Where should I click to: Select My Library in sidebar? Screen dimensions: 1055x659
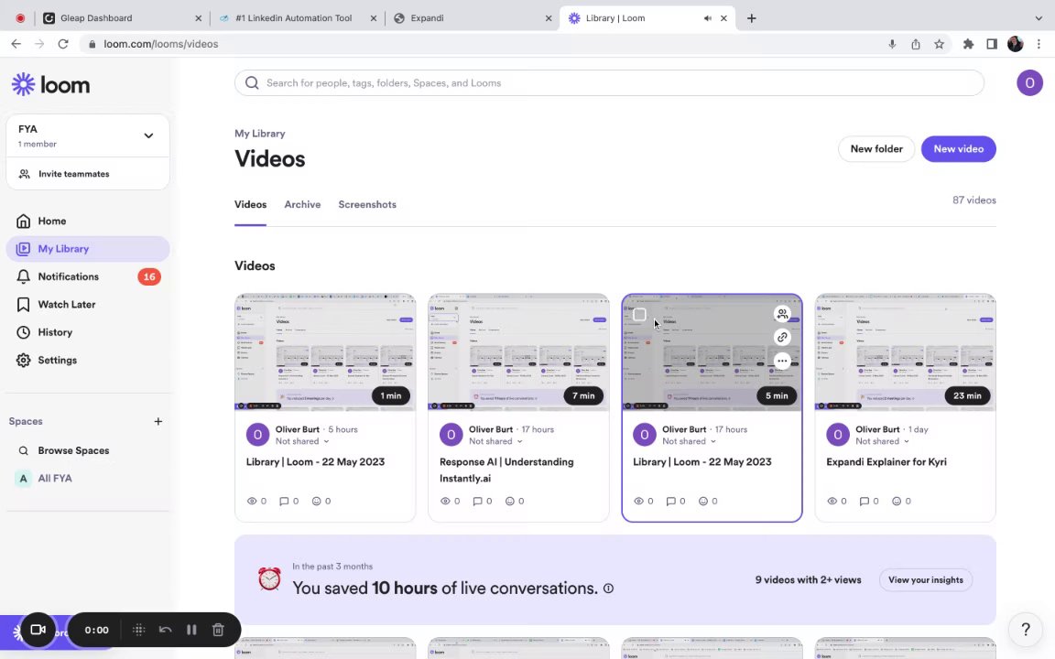(88, 249)
